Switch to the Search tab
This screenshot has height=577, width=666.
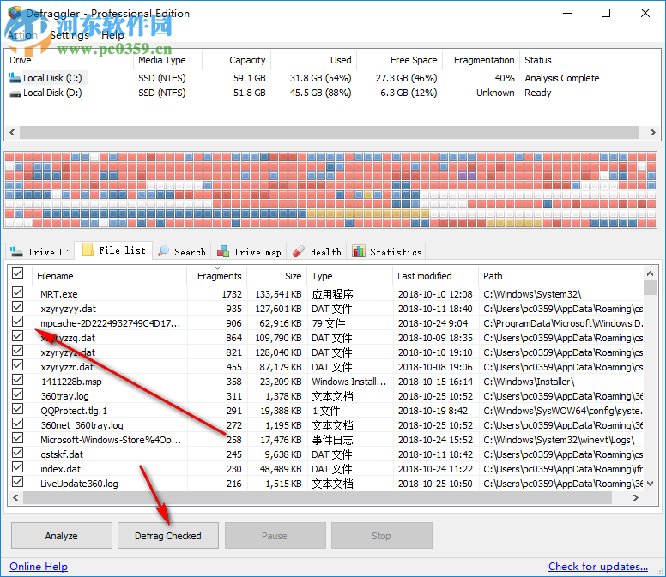point(182,251)
